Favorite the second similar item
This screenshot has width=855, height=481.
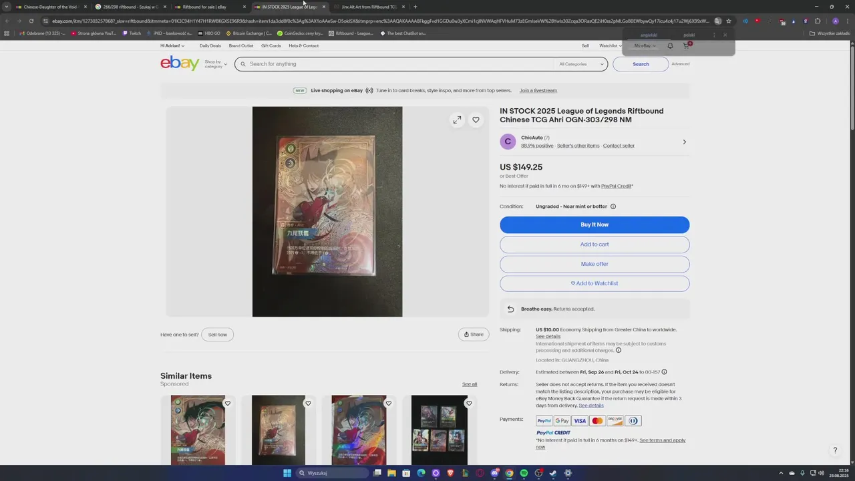click(308, 403)
